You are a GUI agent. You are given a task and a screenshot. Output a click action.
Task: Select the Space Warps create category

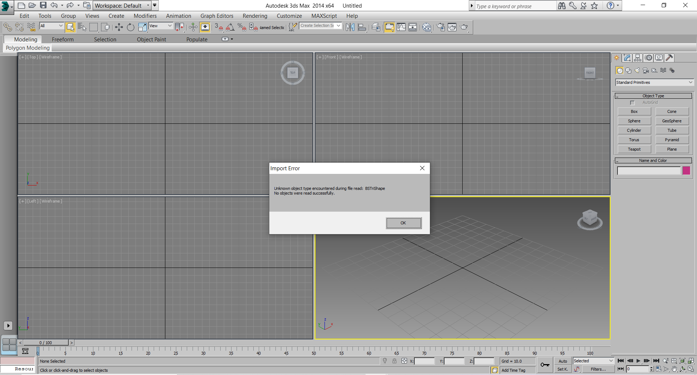[x=663, y=70]
